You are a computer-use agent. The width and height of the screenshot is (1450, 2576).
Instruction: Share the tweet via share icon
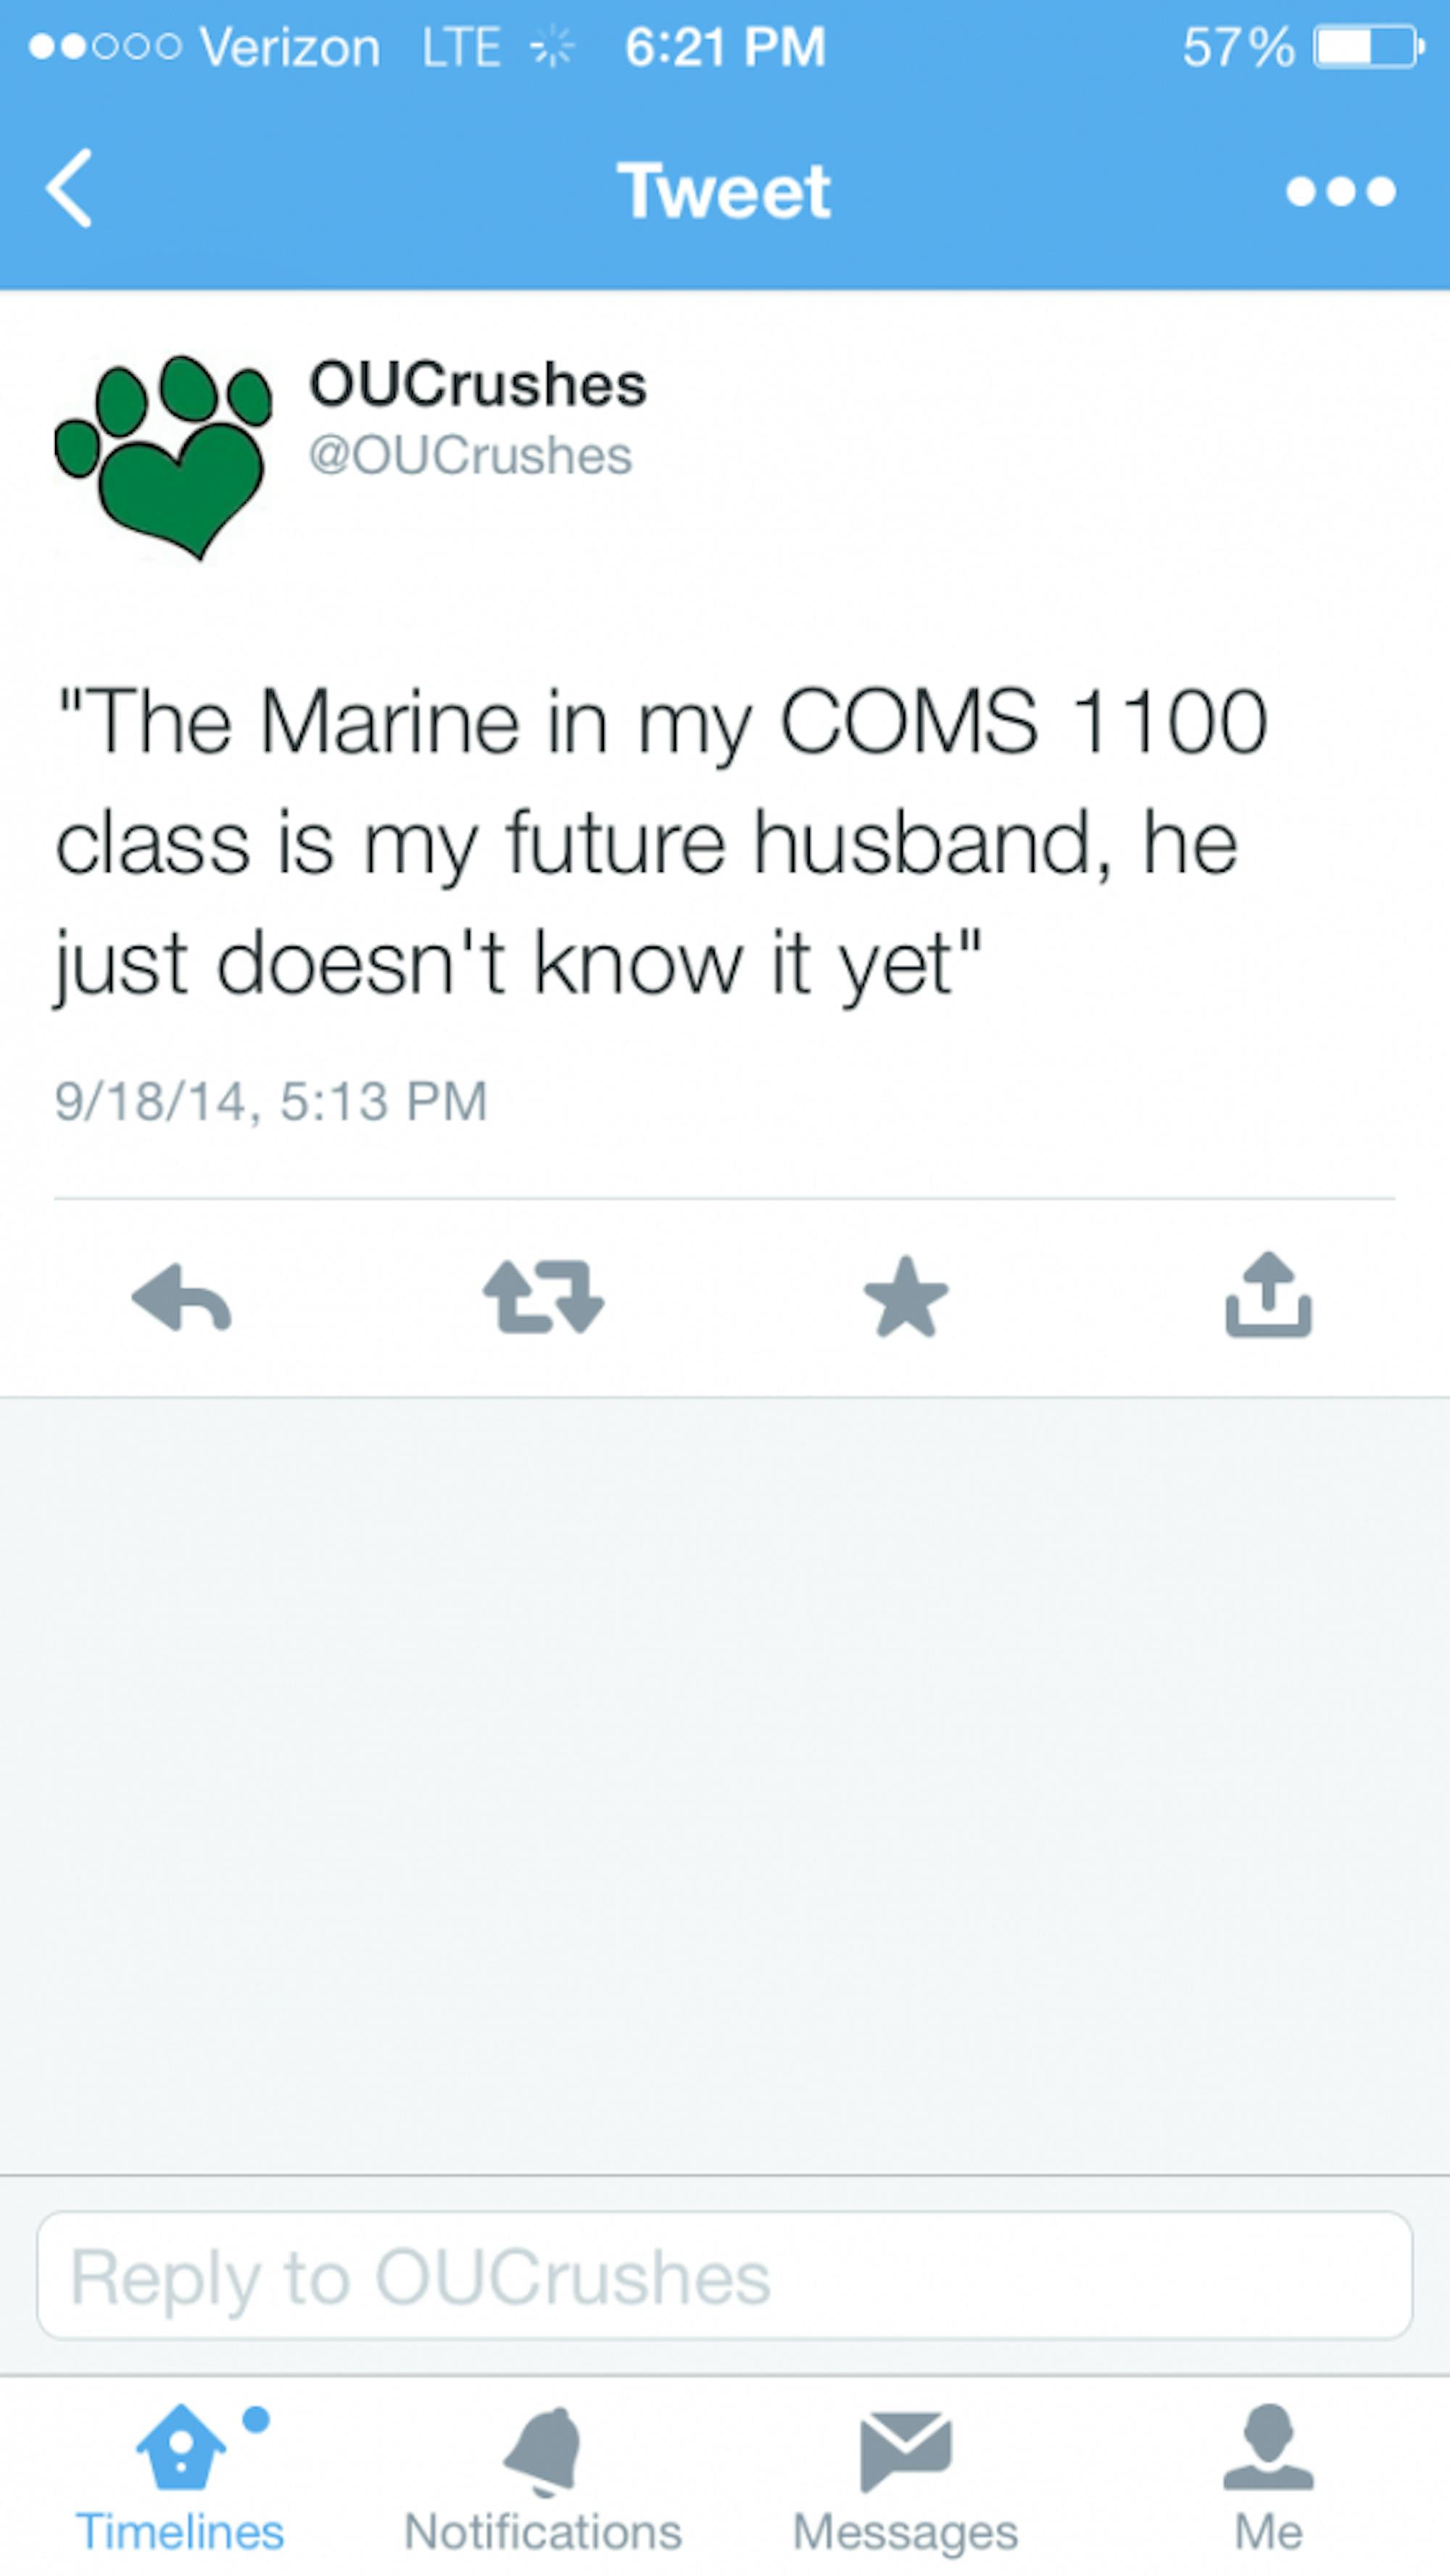click(x=1268, y=1296)
